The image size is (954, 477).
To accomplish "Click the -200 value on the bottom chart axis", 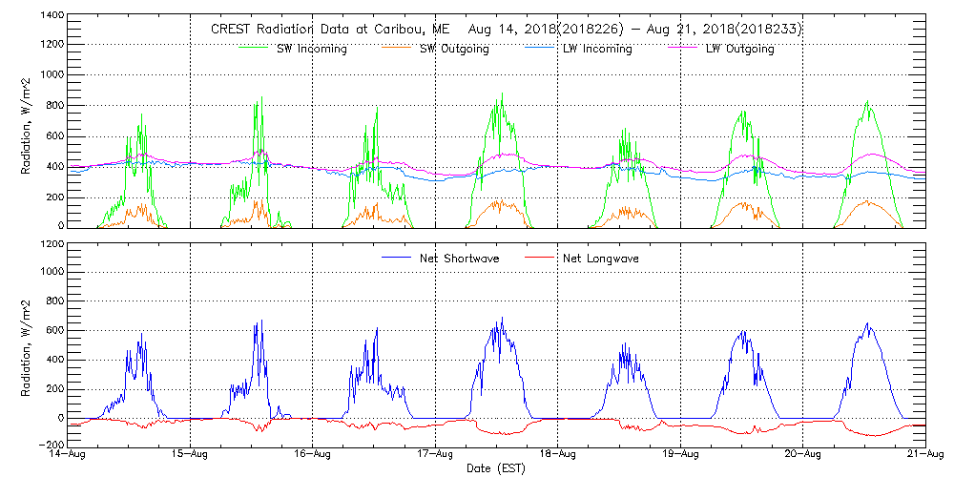I will pyautogui.click(x=51, y=446).
